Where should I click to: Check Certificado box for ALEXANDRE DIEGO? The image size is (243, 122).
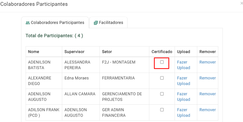pyautogui.click(x=162, y=78)
